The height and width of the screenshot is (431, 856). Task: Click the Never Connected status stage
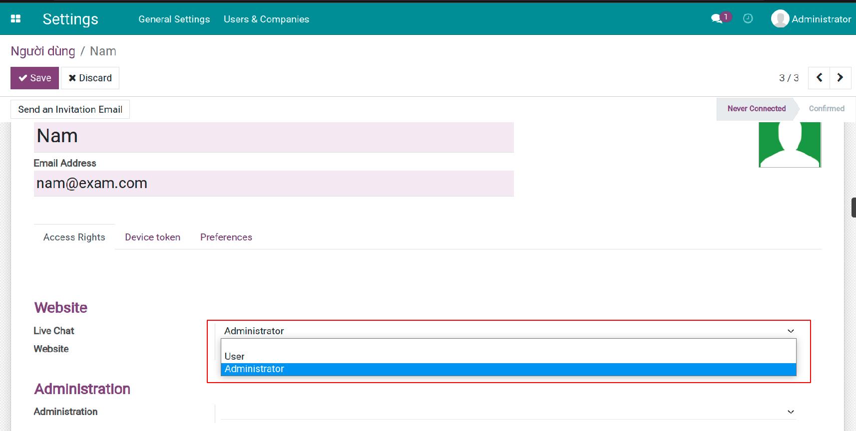point(756,109)
